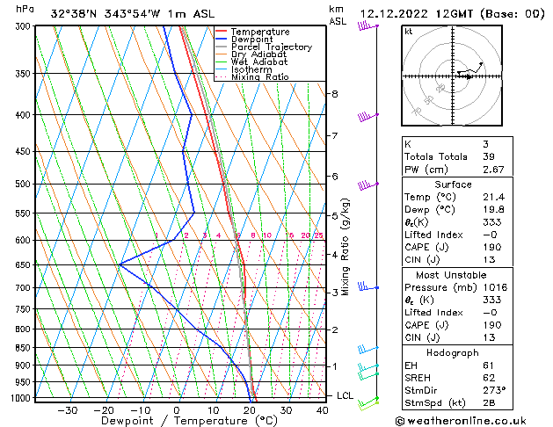Click the 850 hPa pressure label

click(x=25, y=348)
